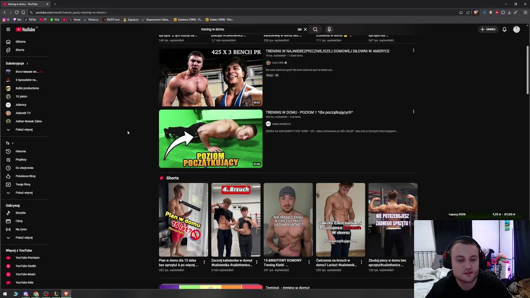The height and width of the screenshot is (298, 530).
Task: Open the YouTube hamburger guide menu
Action: tap(8, 29)
